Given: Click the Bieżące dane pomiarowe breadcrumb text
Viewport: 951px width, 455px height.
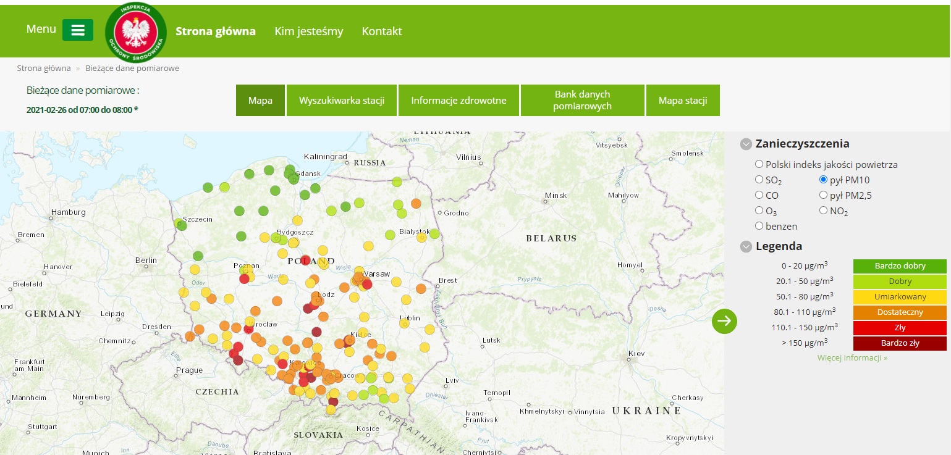Looking at the screenshot, I should pos(132,68).
